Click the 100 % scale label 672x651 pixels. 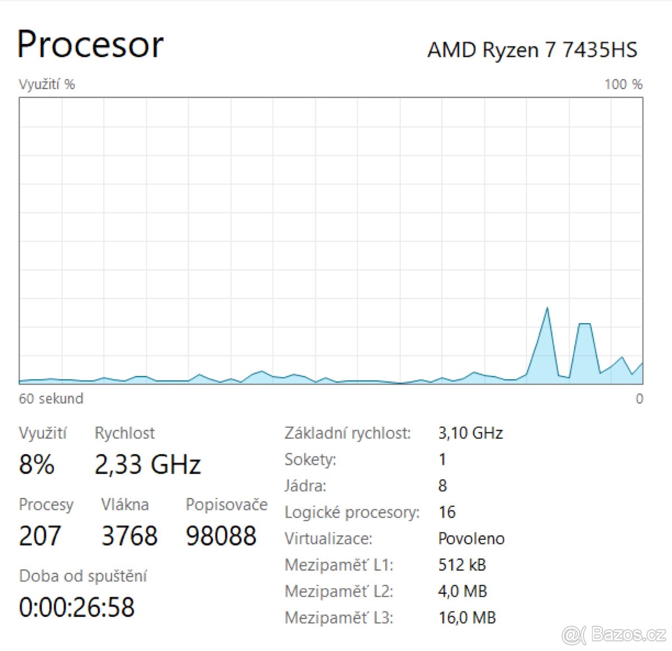tap(622, 84)
